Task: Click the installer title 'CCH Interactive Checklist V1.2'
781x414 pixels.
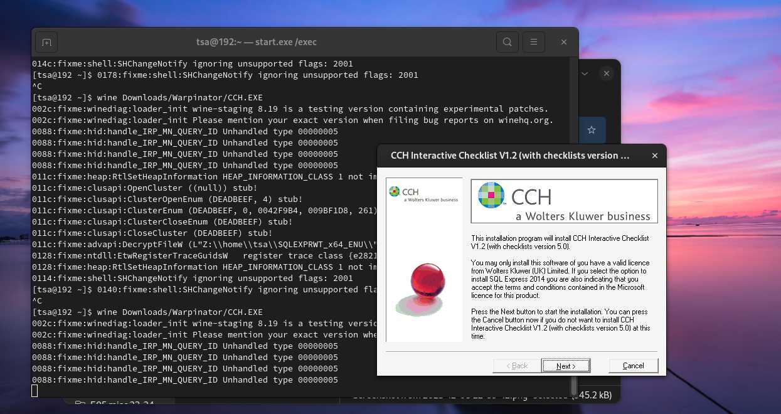Action: [x=509, y=156]
